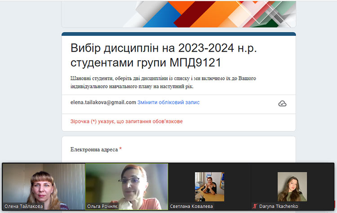Open the 'Змінити обліковий запис' link
This screenshot has width=337, height=213.
click(x=168, y=102)
